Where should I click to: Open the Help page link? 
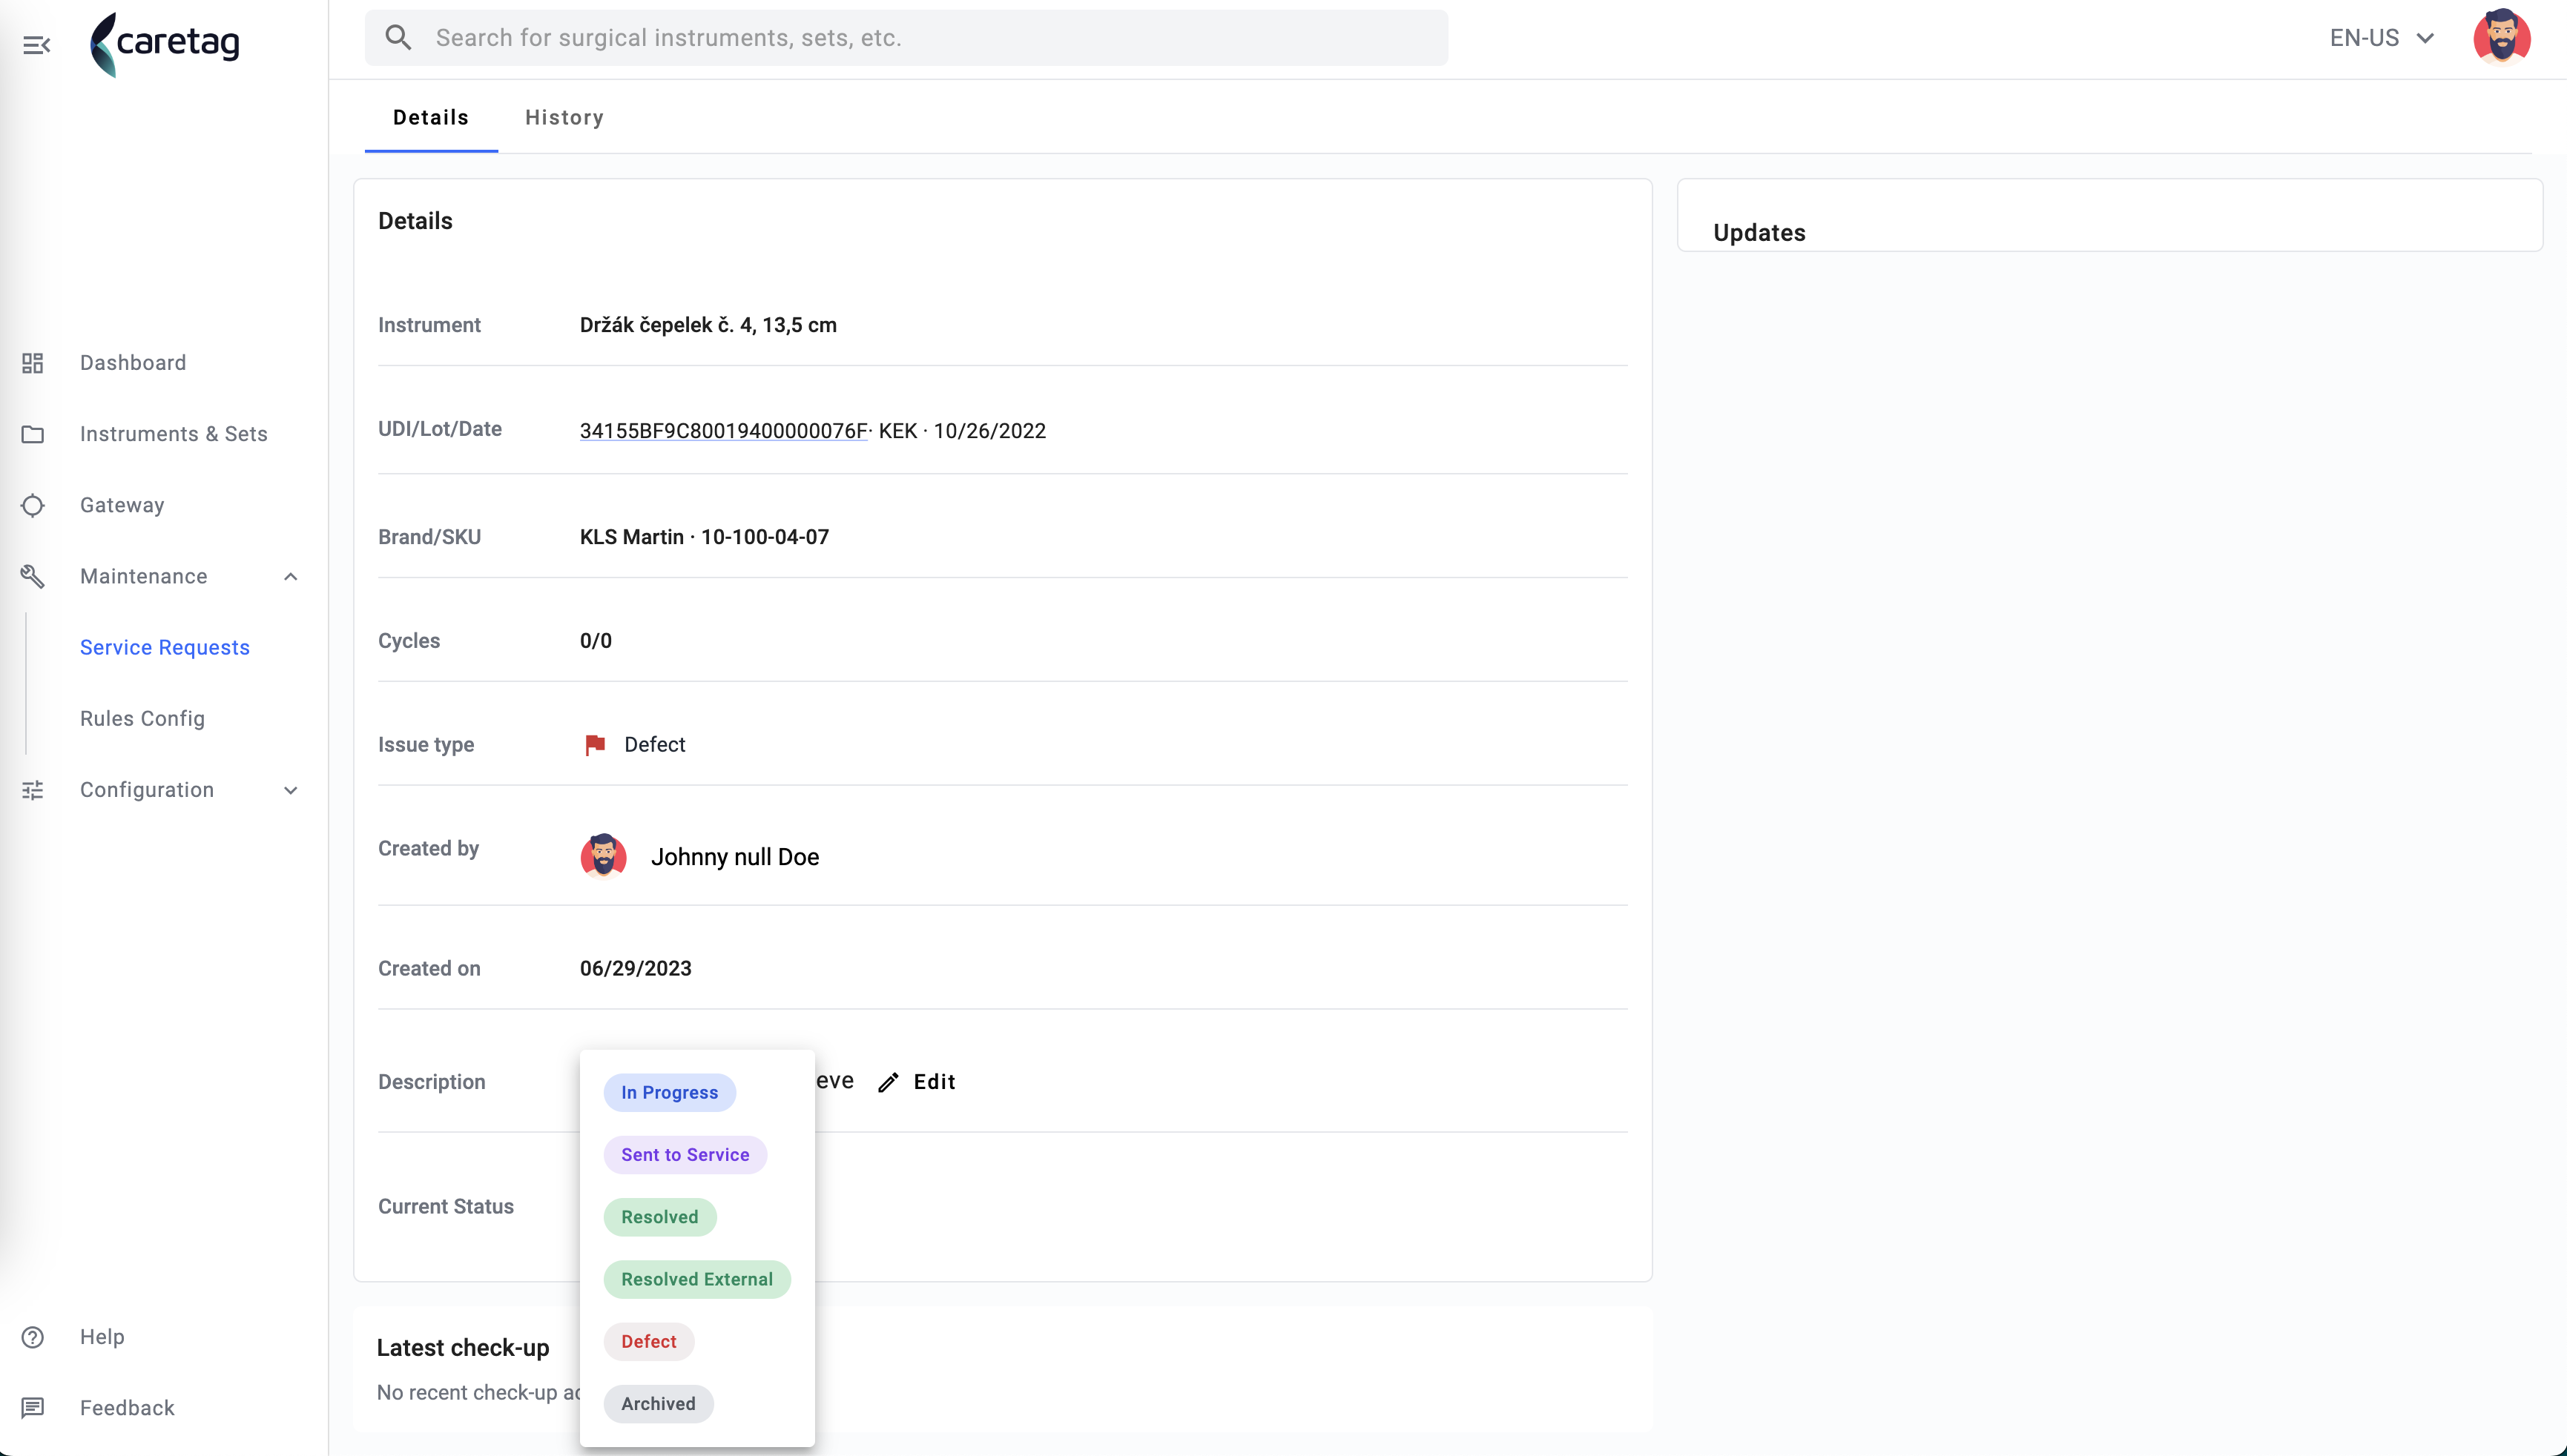[x=102, y=1337]
